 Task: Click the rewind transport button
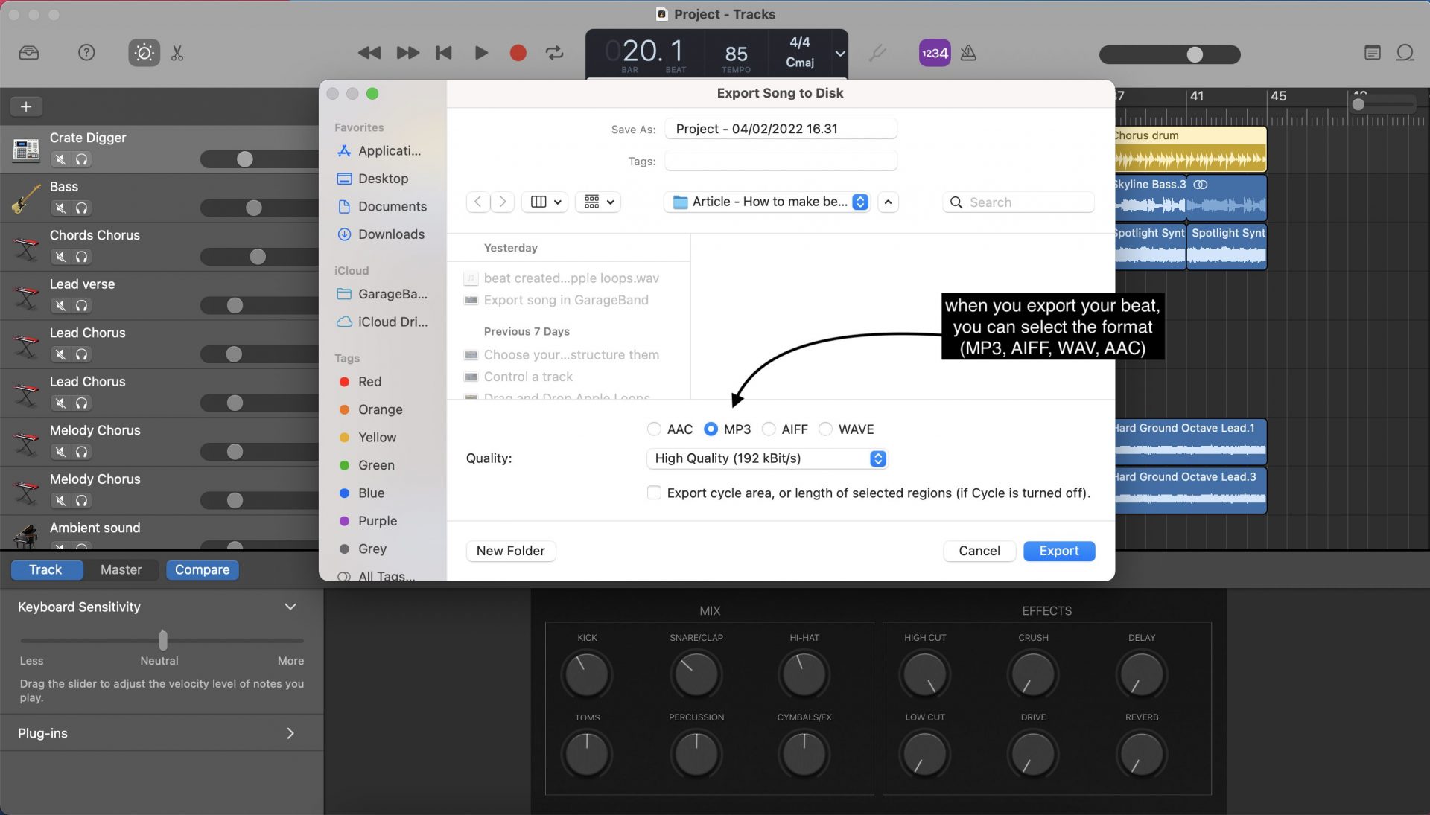point(369,53)
